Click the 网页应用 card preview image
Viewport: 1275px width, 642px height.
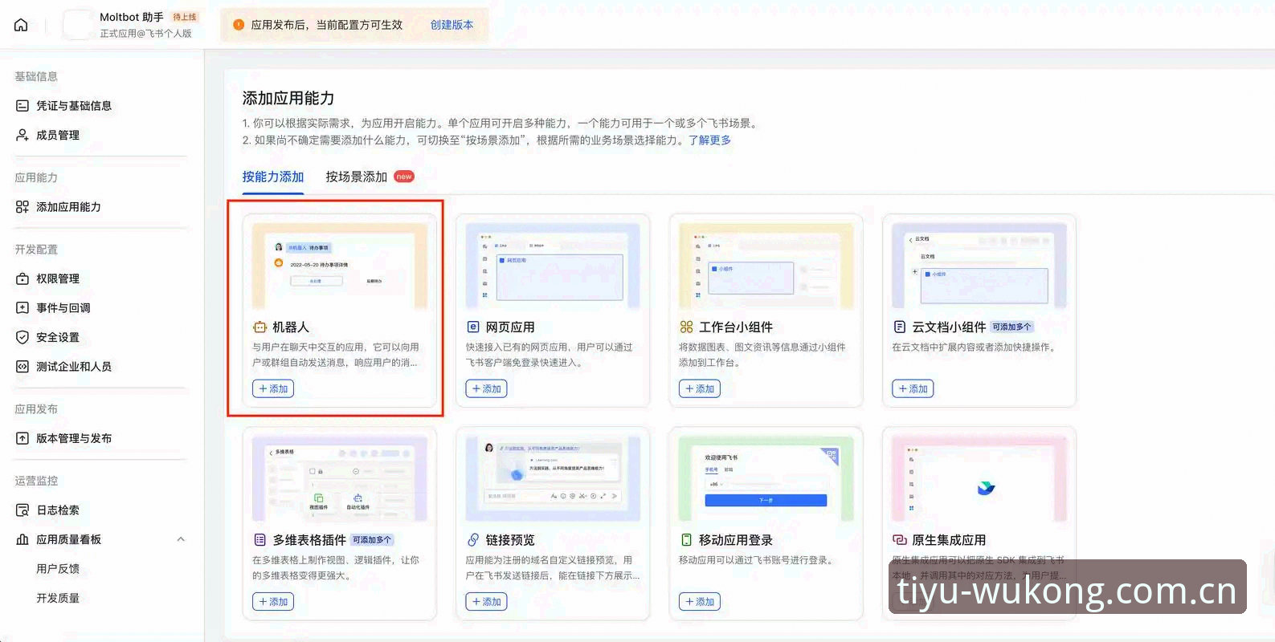(x=553, y=266)
